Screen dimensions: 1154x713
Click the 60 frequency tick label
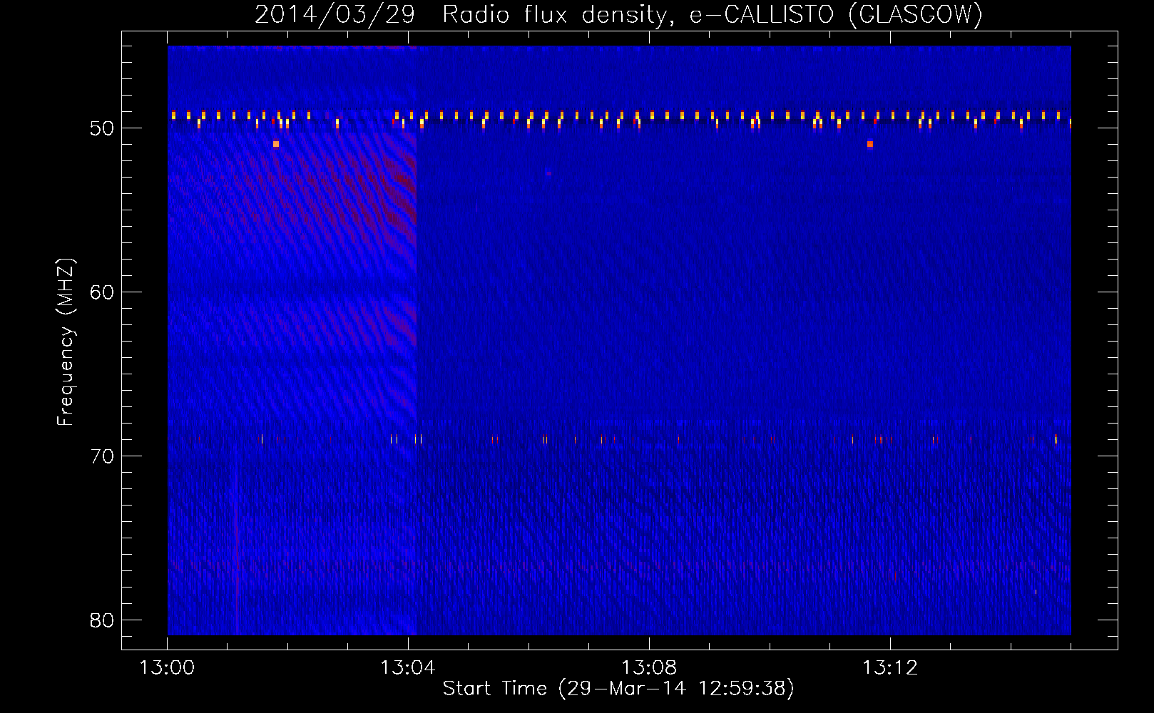pyautogui.click(x=102, y=292)
